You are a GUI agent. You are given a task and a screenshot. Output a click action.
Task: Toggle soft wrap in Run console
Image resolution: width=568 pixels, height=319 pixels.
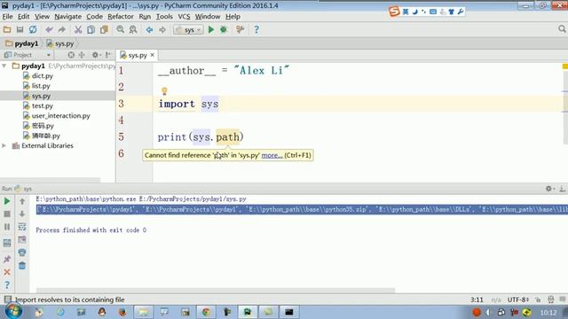22,227
